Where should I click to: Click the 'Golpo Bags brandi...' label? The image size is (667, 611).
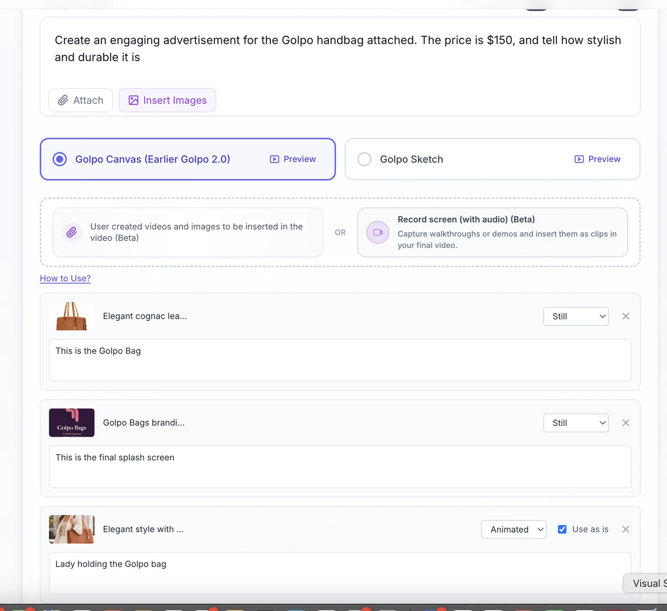click(x=143, y=423)
